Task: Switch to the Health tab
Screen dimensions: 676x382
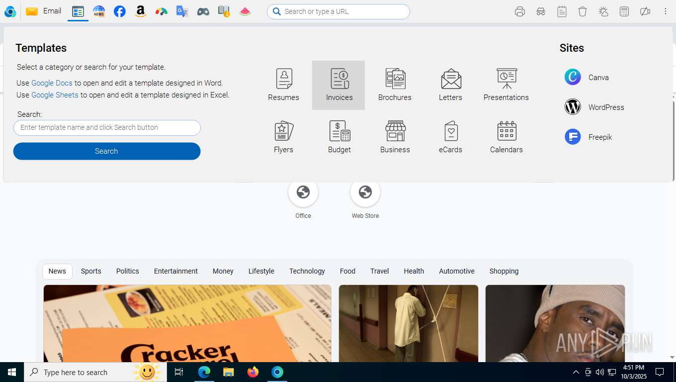Action: [x=414, y=271]
